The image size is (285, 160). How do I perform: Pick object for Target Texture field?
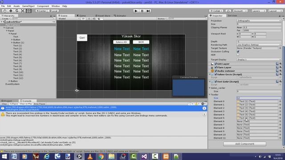click(280, 48)
